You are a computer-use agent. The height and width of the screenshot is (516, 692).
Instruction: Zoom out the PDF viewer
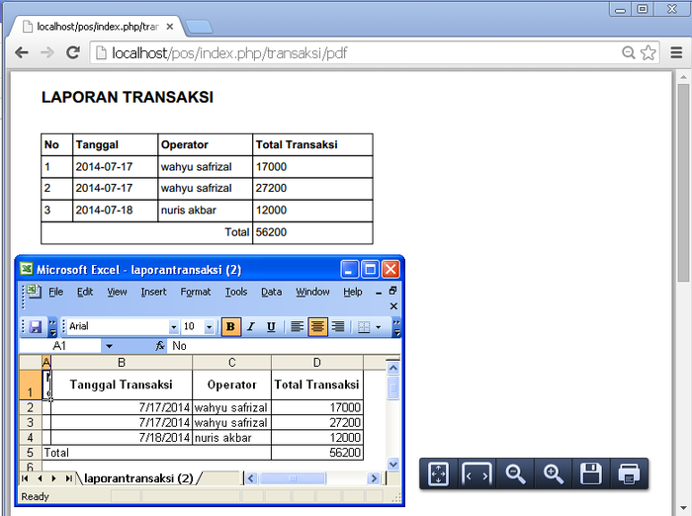click(515, 474)
